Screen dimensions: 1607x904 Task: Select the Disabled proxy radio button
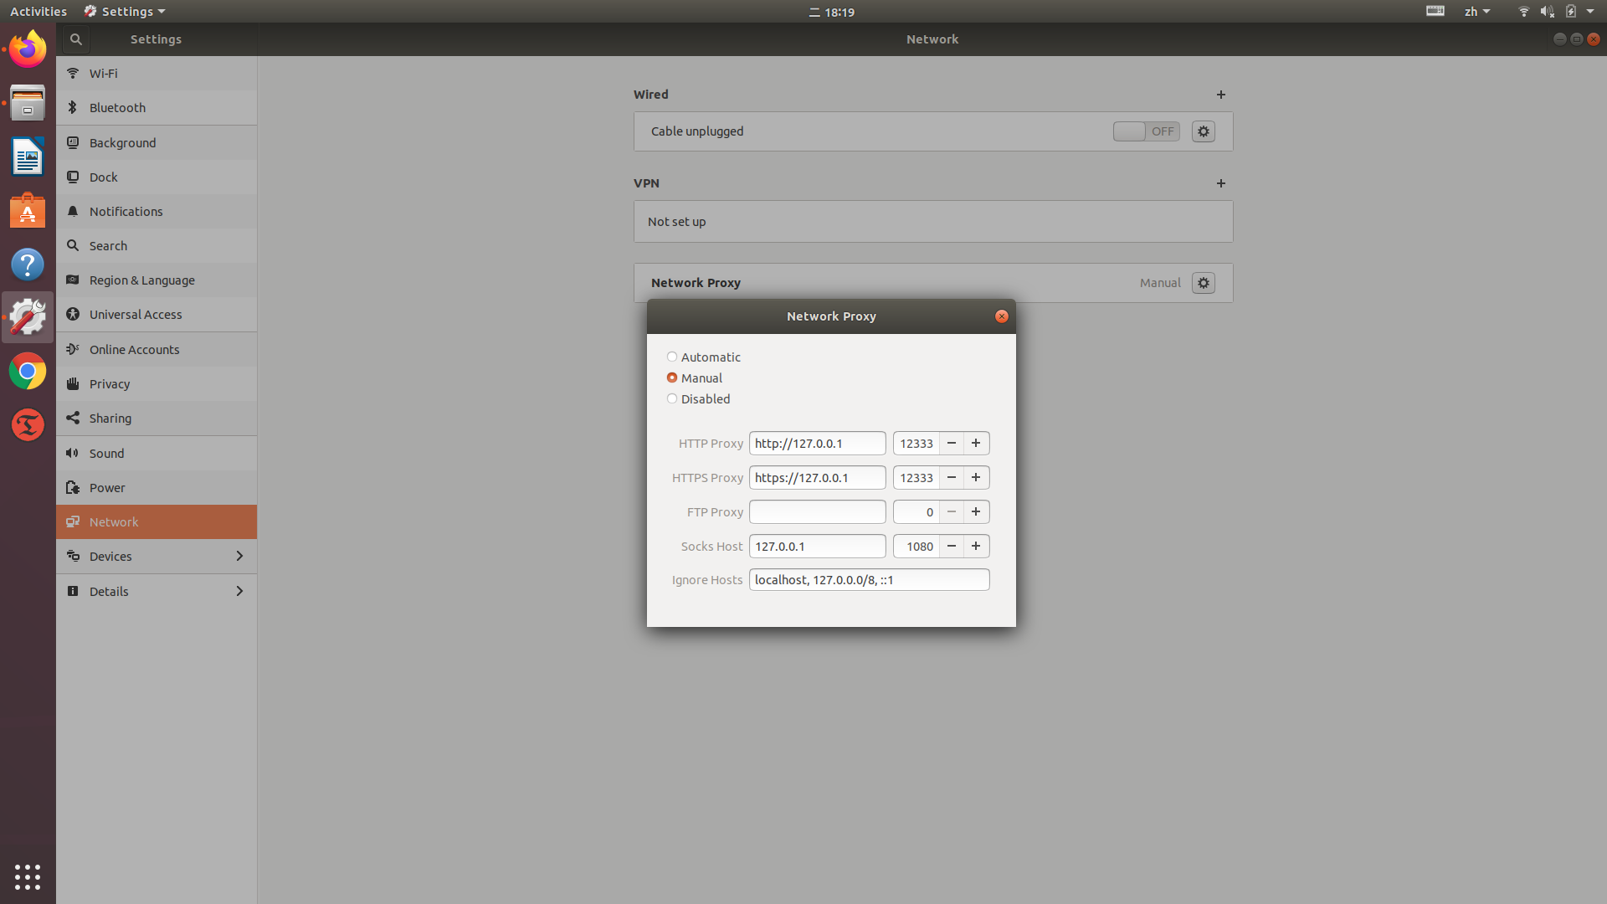point(672,399)
